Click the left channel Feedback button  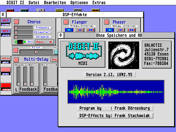point(28,89)
